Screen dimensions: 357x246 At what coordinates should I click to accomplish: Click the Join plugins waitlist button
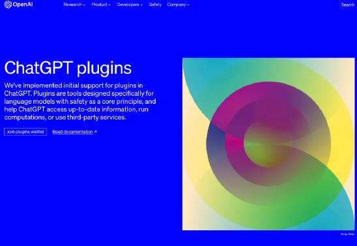pyautogui.click(x=25, y=132)
